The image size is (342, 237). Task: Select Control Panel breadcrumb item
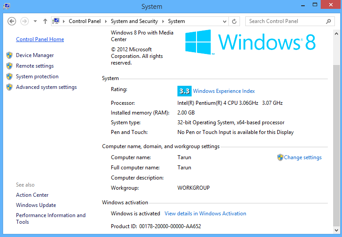(84, 21)
